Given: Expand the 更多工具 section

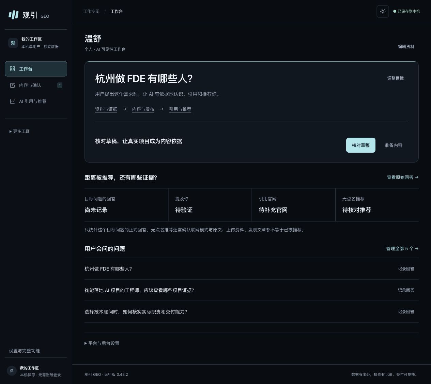Looking at the screenshot, I should click(19, 131).
